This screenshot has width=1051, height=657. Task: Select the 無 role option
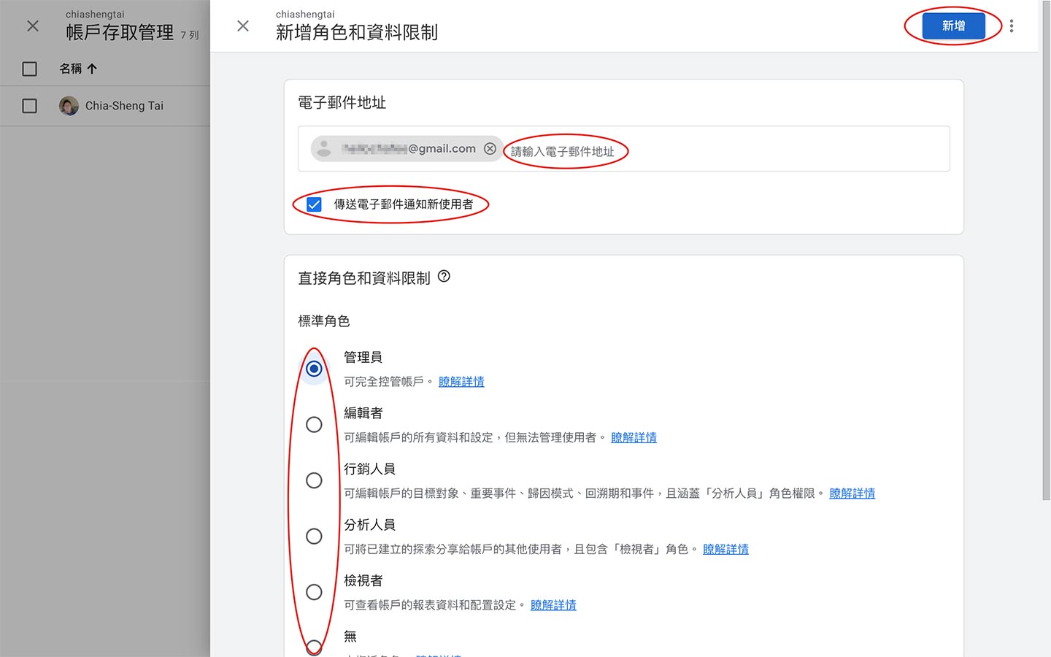(313, 647)
